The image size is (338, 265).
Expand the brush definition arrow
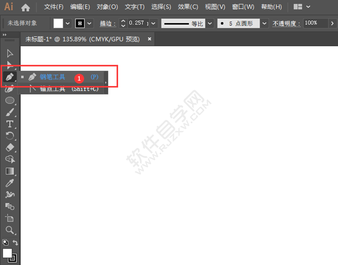coord(265,23)
